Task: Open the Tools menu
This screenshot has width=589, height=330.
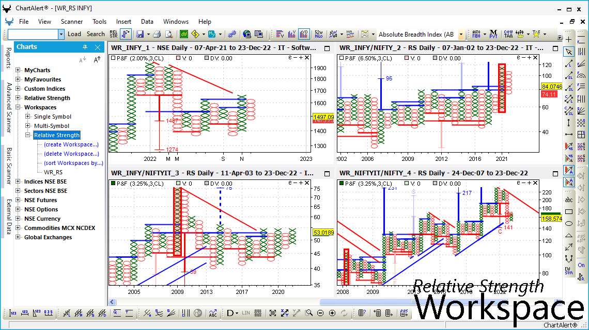Action: (x=100, y=21)
